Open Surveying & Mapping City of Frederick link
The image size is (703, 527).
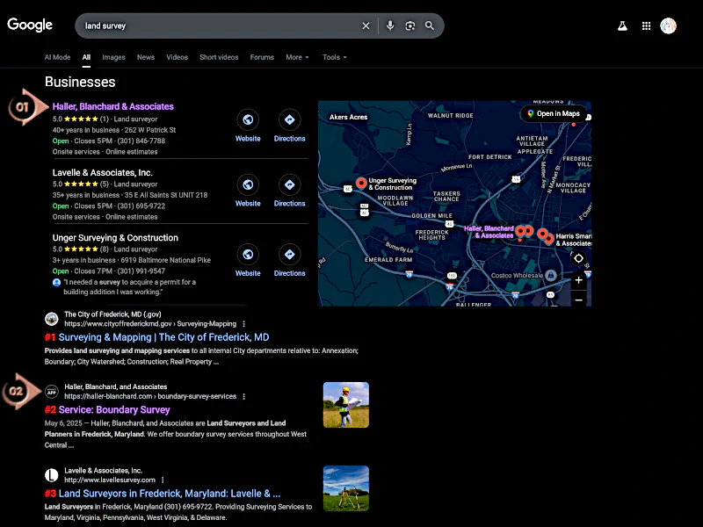click(163, 337)
